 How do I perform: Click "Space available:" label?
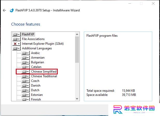click(97, 95)
